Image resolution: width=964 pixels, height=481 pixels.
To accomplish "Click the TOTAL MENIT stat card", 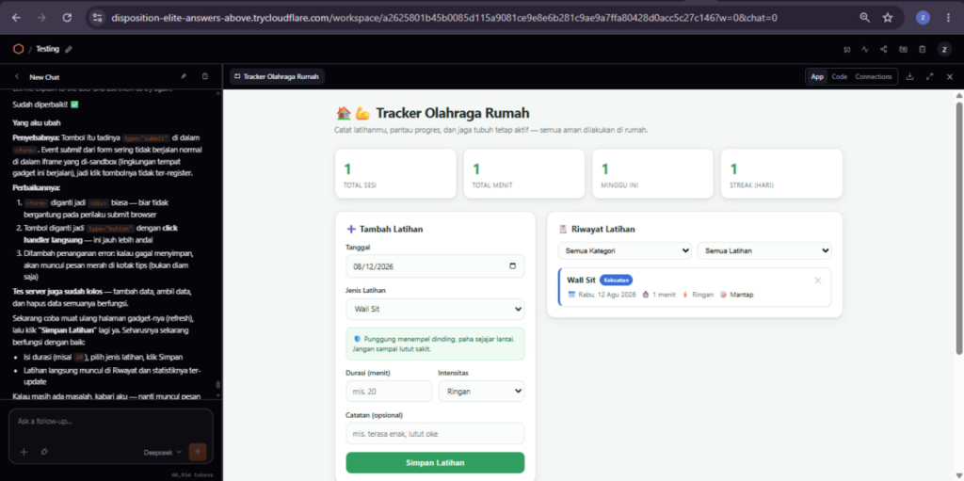I will pos(523,173).
